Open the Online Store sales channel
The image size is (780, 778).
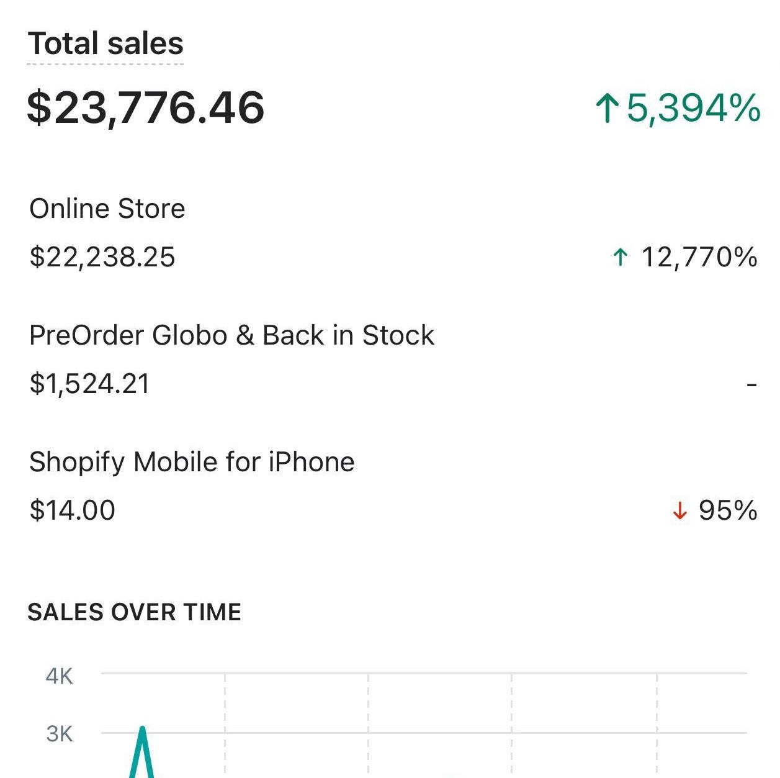tap(107, 209)
